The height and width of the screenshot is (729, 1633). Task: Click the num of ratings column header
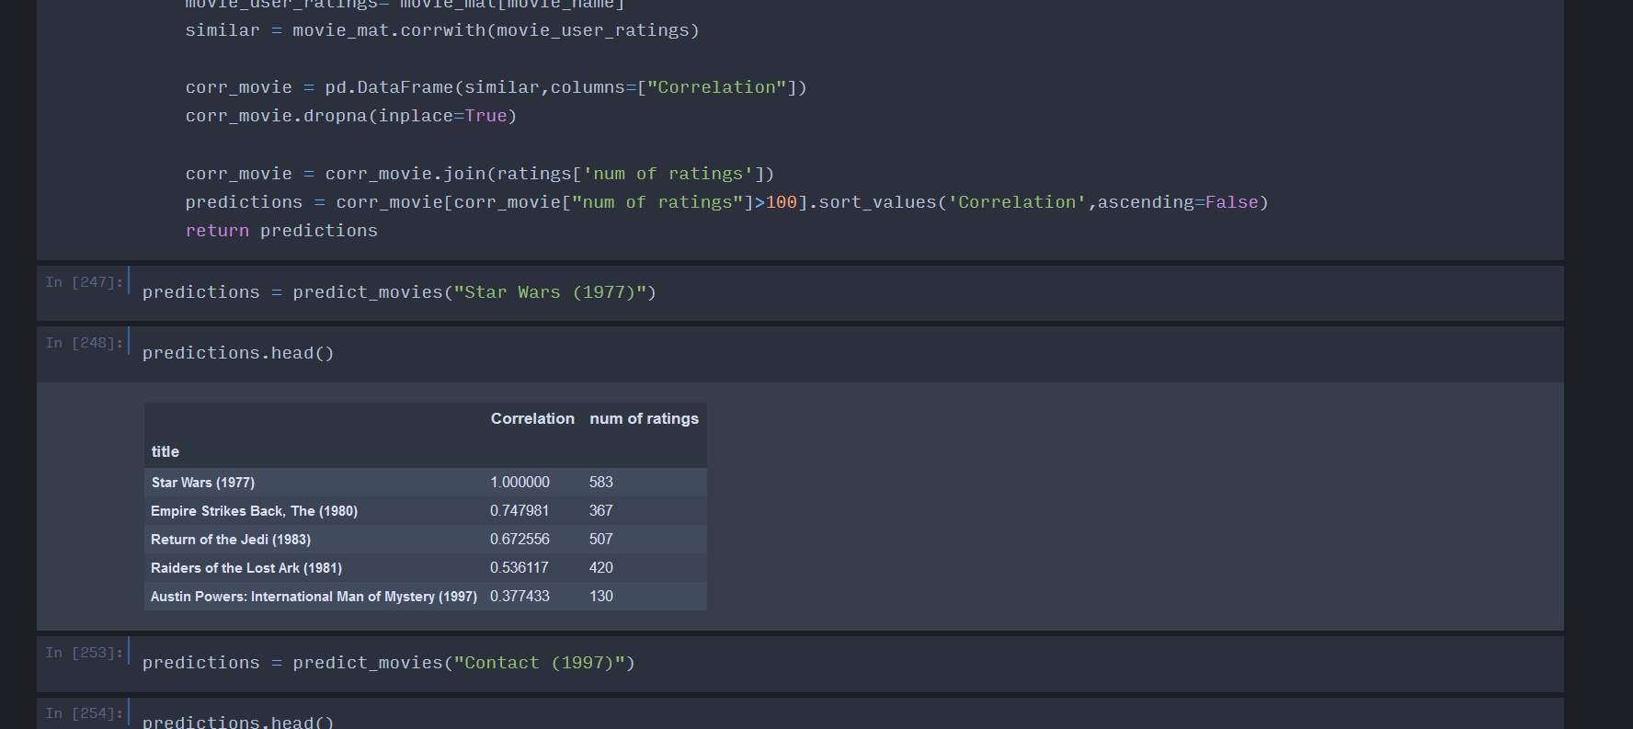tap(644, 418)
